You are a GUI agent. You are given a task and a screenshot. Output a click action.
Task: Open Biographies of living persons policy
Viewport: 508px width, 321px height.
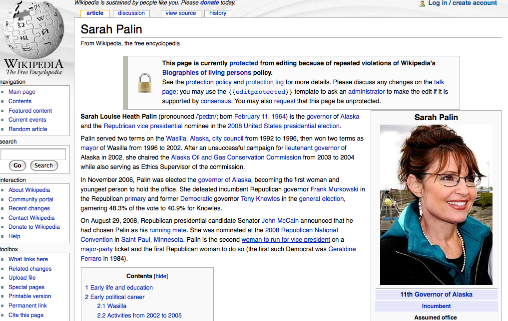207,73
